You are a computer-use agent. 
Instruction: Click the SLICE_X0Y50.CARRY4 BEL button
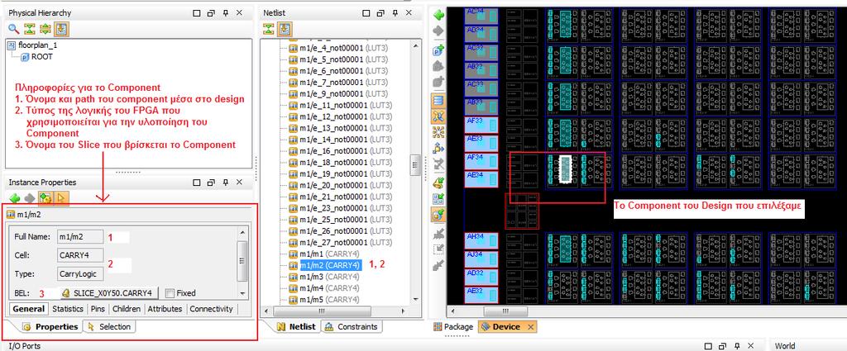pyautogui.click(x=110, y=292)
